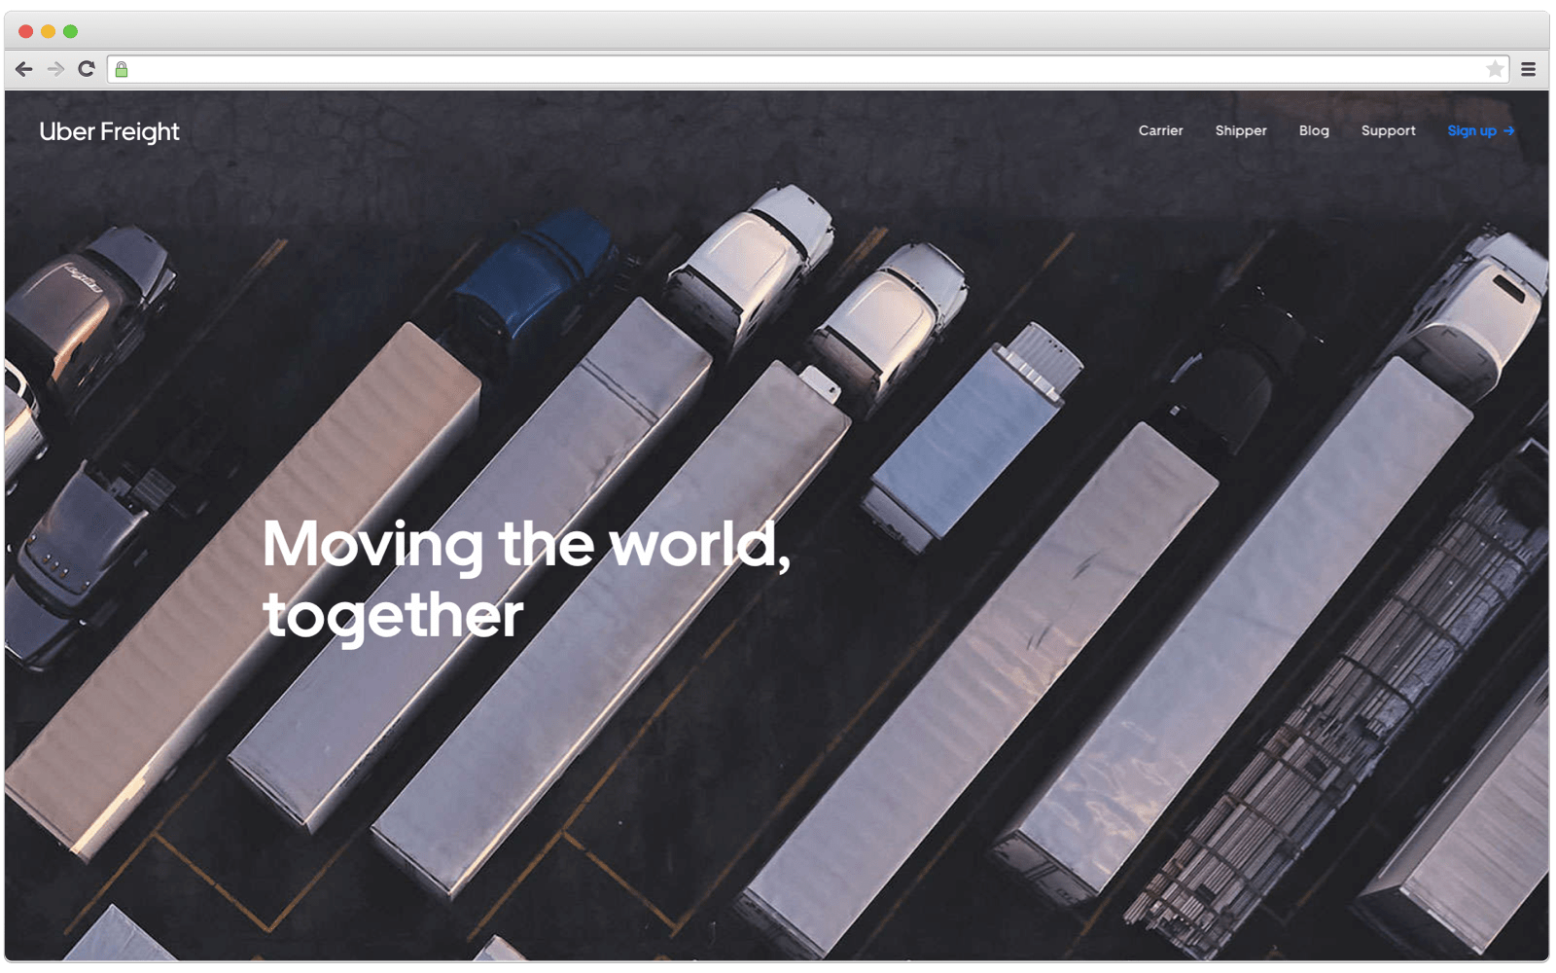This screenshot has width=1556, height=973.
Task: Click the blue Sign up link
Action: tap(1480, 130)
